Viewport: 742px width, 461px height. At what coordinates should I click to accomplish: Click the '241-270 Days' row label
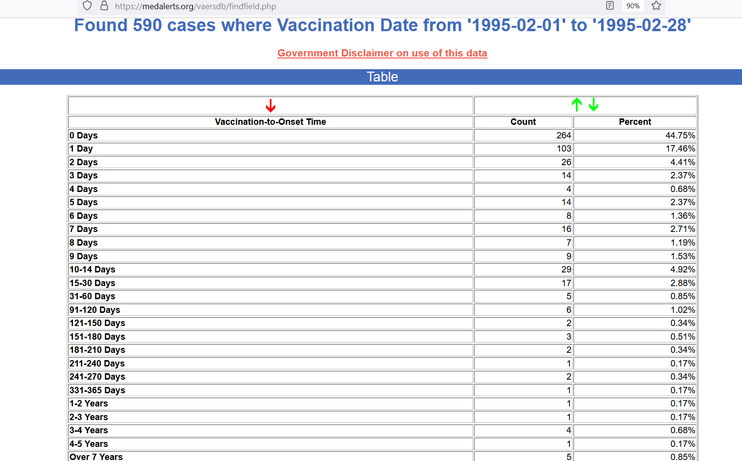(x=97, y=377)
